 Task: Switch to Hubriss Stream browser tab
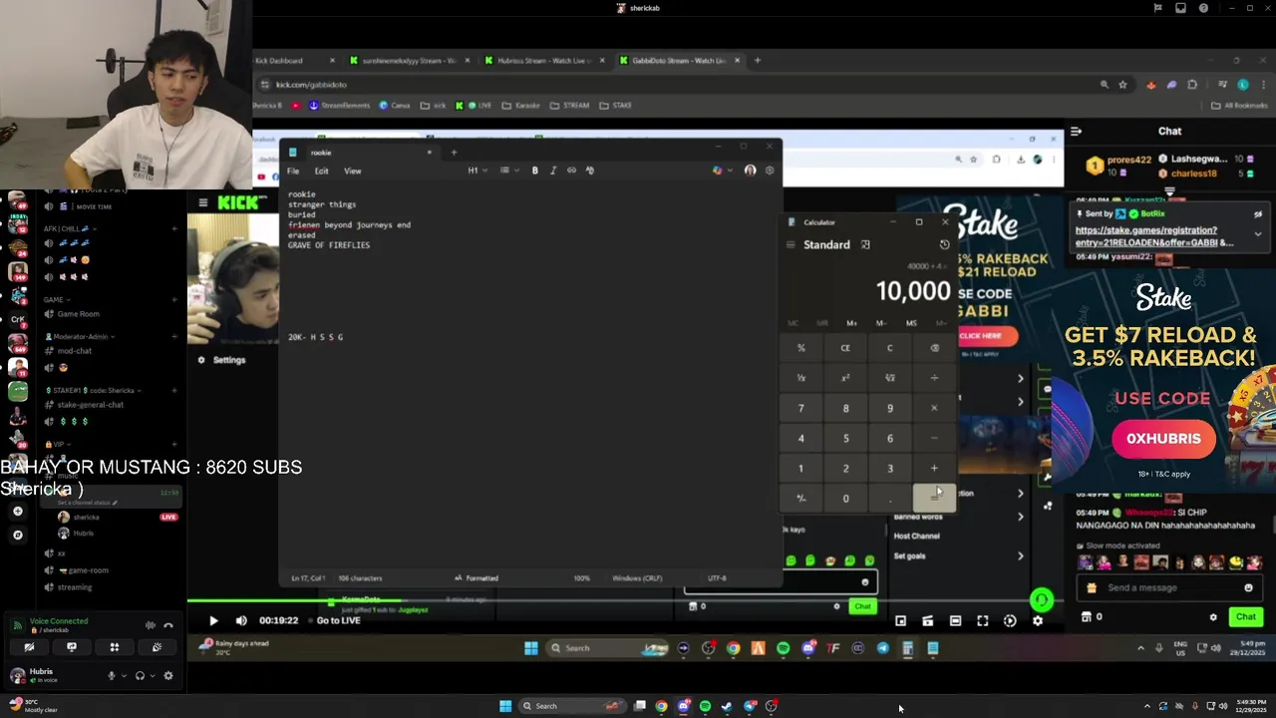544,61
